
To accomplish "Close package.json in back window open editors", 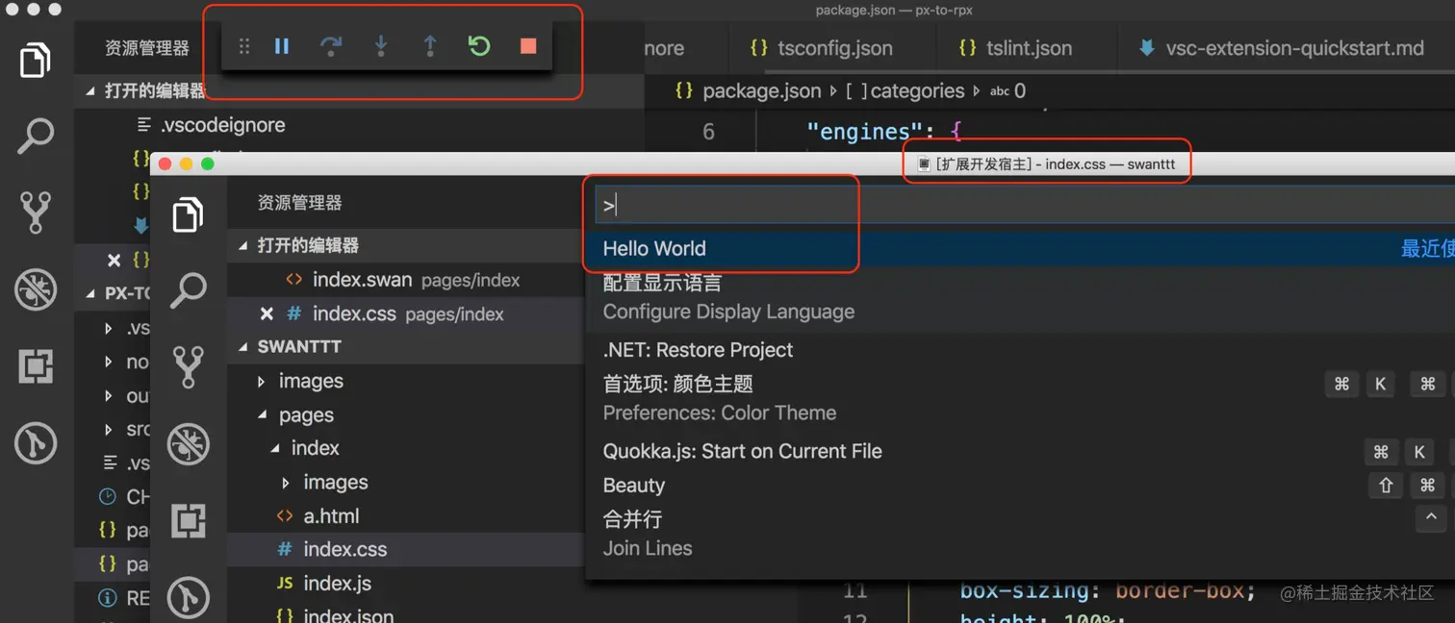I will (x=114, y=260).
